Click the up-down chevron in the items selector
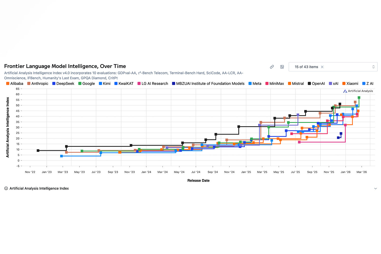 pyautogui.click(x=373, y=67)
